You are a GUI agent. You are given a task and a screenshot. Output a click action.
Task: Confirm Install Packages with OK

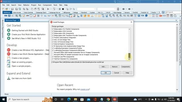(x=106, y=73)
